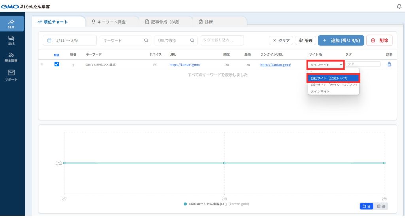This screenshot has width=405, height=218.
Task: Click the notification bell icon
Action: [x=399, y=6]
